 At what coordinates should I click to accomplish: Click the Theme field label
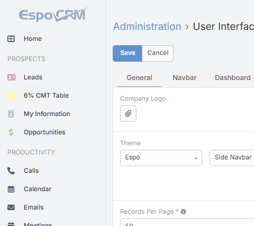pyautogui.click(x=130, y=143)
